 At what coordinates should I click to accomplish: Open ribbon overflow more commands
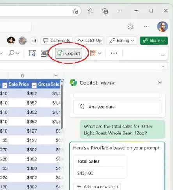[x=114, y=53]
